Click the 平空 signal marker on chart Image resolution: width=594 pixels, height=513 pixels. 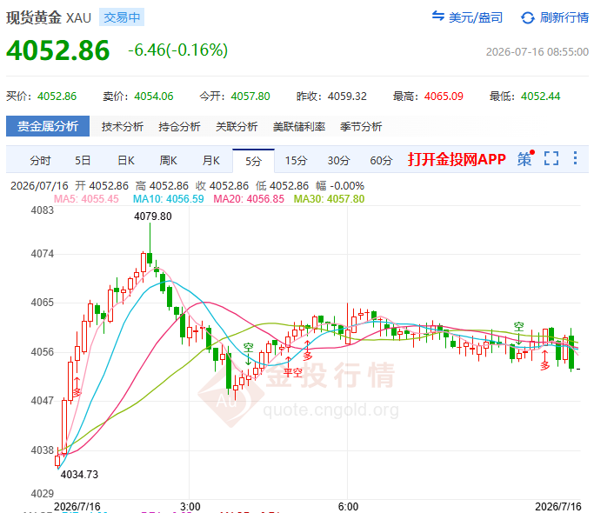point(293,373)
